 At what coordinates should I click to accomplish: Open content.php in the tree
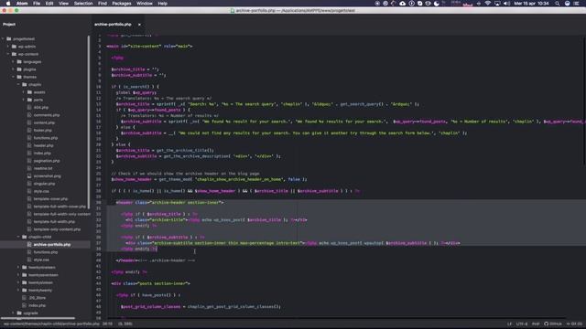44,122
